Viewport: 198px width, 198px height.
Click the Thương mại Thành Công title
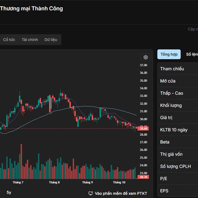coord(31,9)
